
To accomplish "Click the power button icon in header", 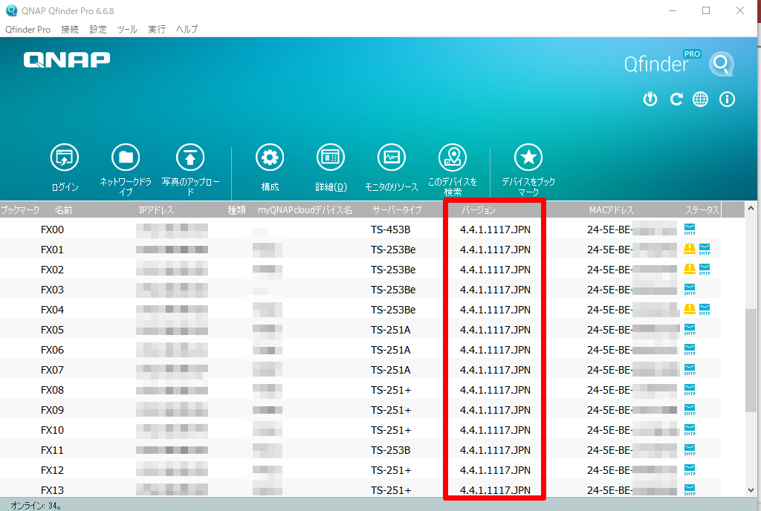I will [x=650, y=100].
